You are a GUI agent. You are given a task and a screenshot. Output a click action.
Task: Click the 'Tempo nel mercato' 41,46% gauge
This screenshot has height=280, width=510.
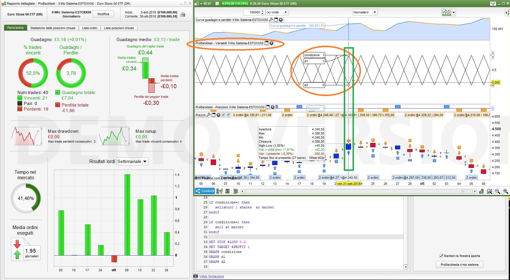[26, 198]
